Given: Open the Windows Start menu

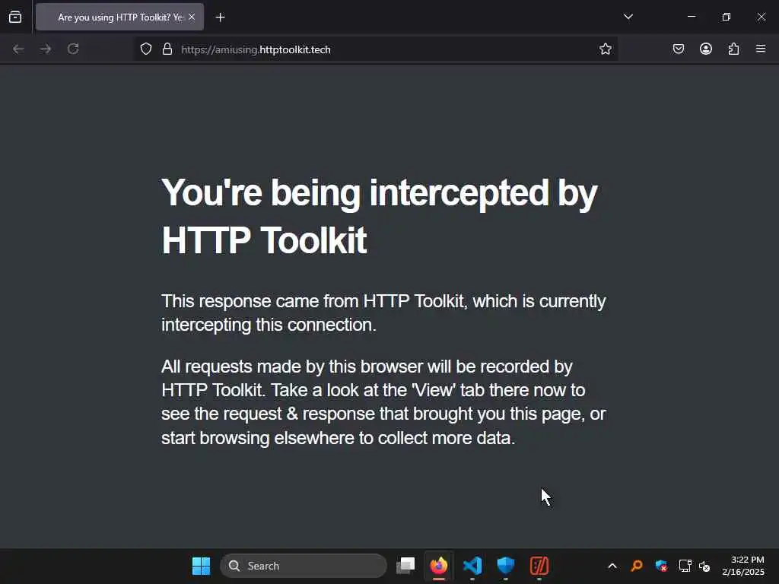Looking at the screenshot, I should click(201, 566).
